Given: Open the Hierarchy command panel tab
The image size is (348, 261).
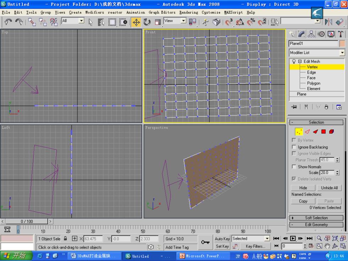Looking at the screenshot, I should pyautogui.click(x=311, y=34).
